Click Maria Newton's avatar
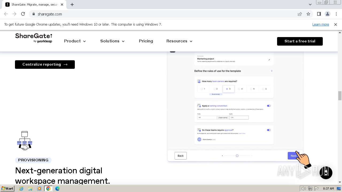342x192 pixels. (199, 139)
